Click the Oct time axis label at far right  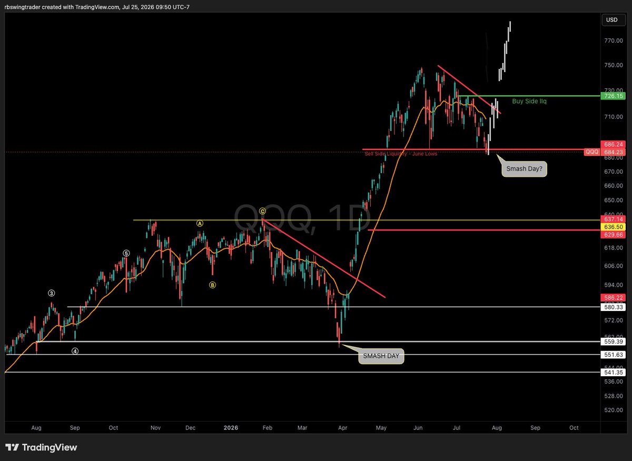click(574, 428)
